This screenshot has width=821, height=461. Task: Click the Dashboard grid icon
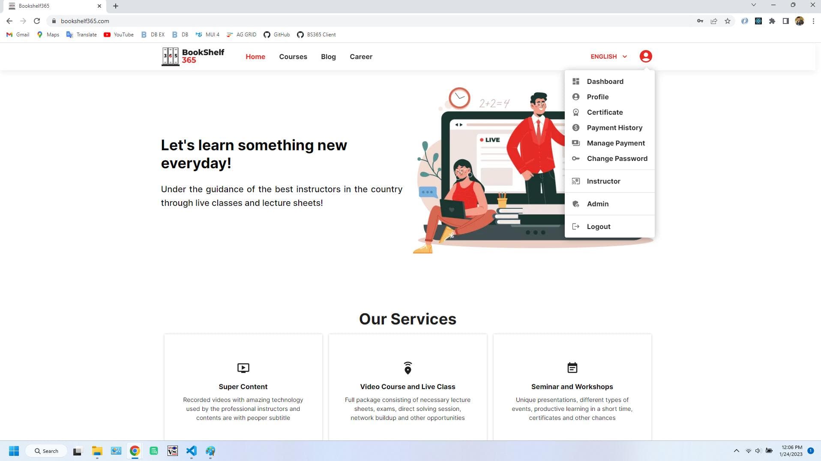[x=576, y=81]
